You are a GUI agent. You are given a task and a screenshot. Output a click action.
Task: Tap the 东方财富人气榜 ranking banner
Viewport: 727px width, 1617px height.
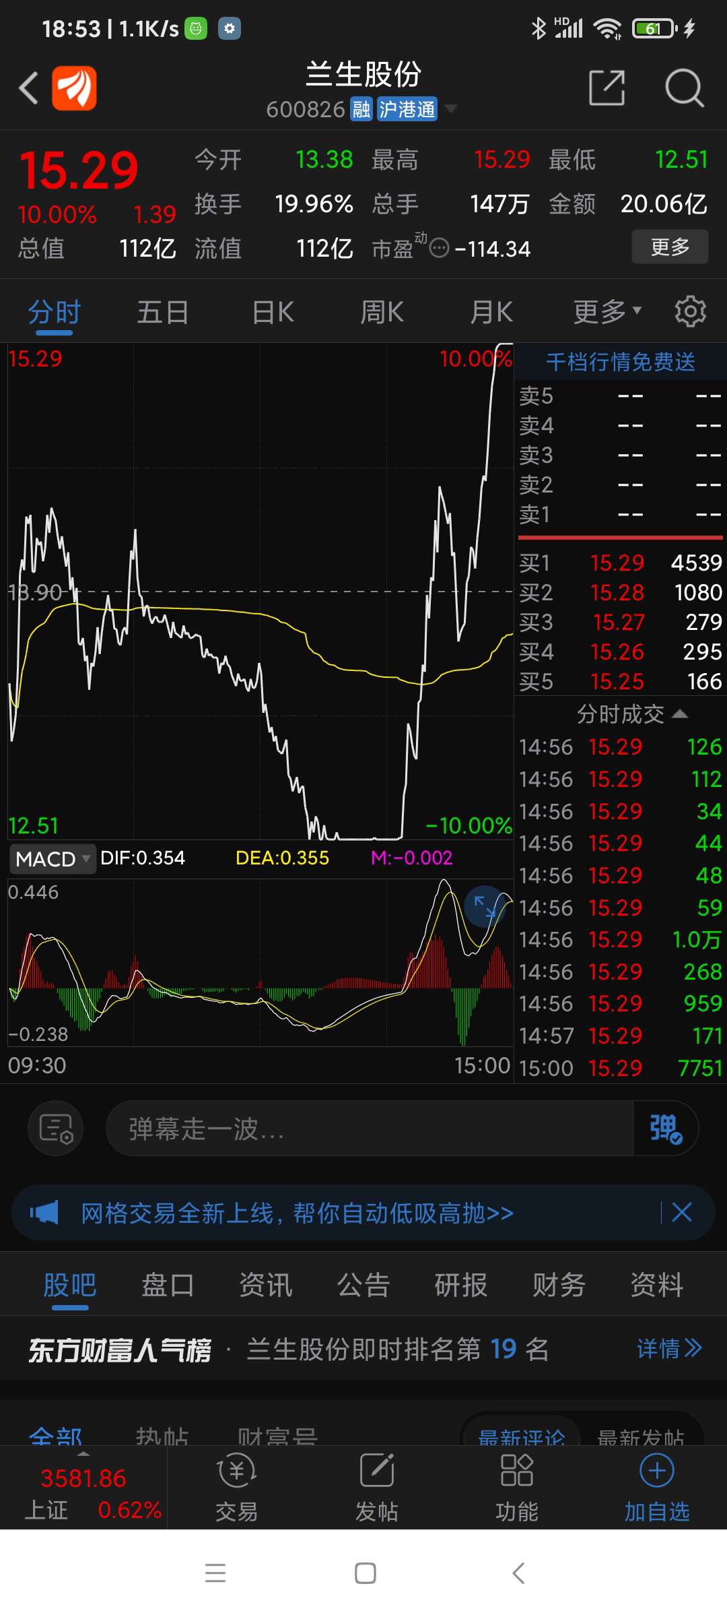coord(363,1349)
